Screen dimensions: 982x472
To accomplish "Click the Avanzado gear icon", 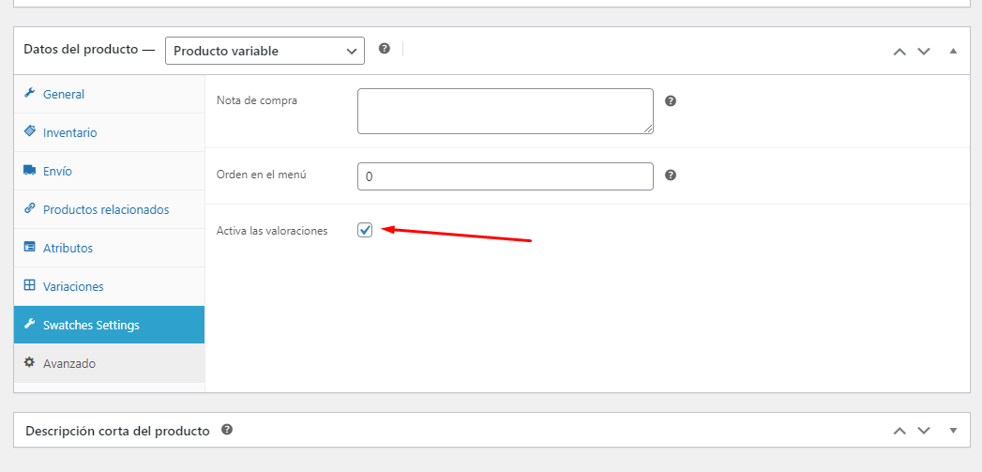I will pos(29,362).
